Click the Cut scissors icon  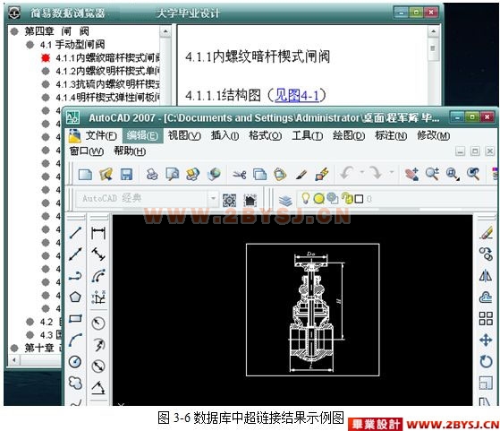tap(240, 175)
